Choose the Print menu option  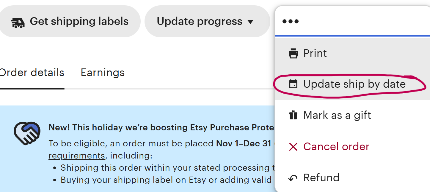(x=315, y=53)
